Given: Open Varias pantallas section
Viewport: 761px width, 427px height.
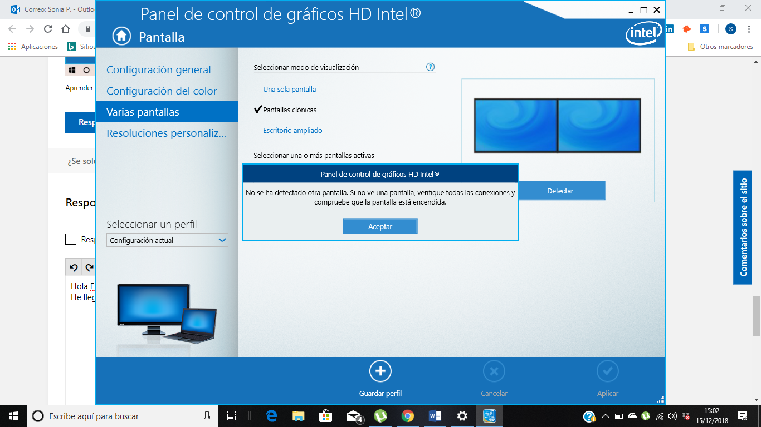Looking at the screenshot, I should [167, 111].
